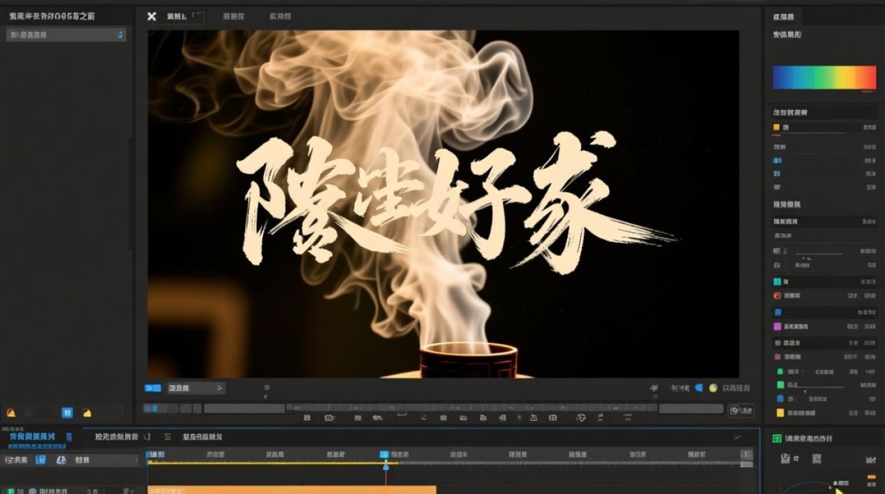Click the blue playhead marker on the timeline ruler
This screenshot has width=885, height=494.
click(385, 454)
